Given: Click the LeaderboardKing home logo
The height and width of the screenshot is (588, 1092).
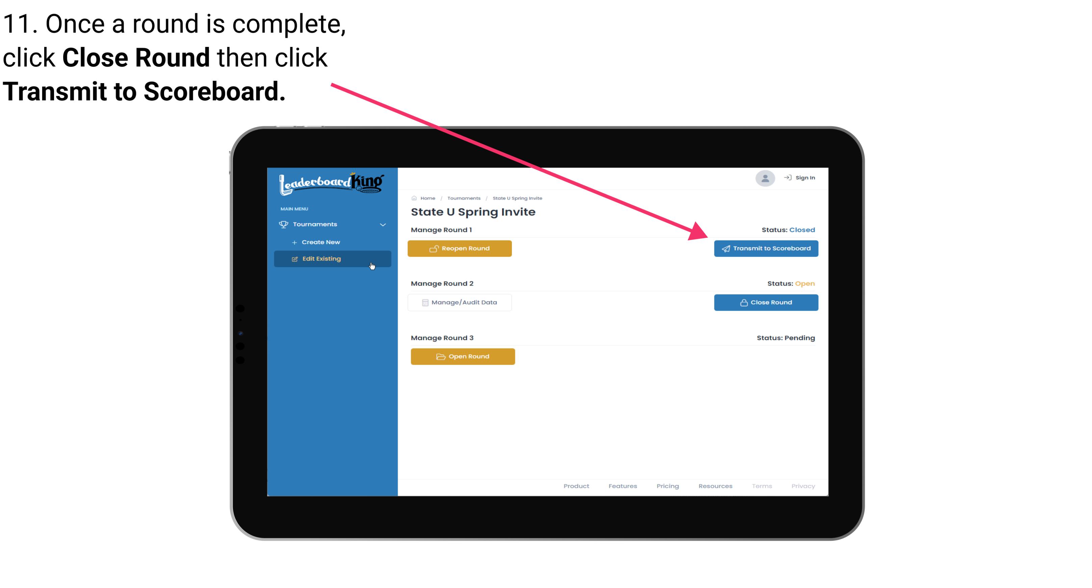Looking at the screenshot, I should click(331, 182).
